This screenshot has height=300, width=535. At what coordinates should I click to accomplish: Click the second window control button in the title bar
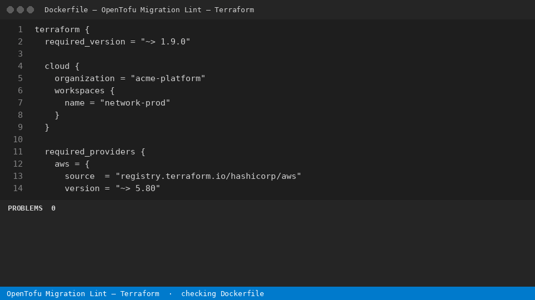tap(21, 10)
